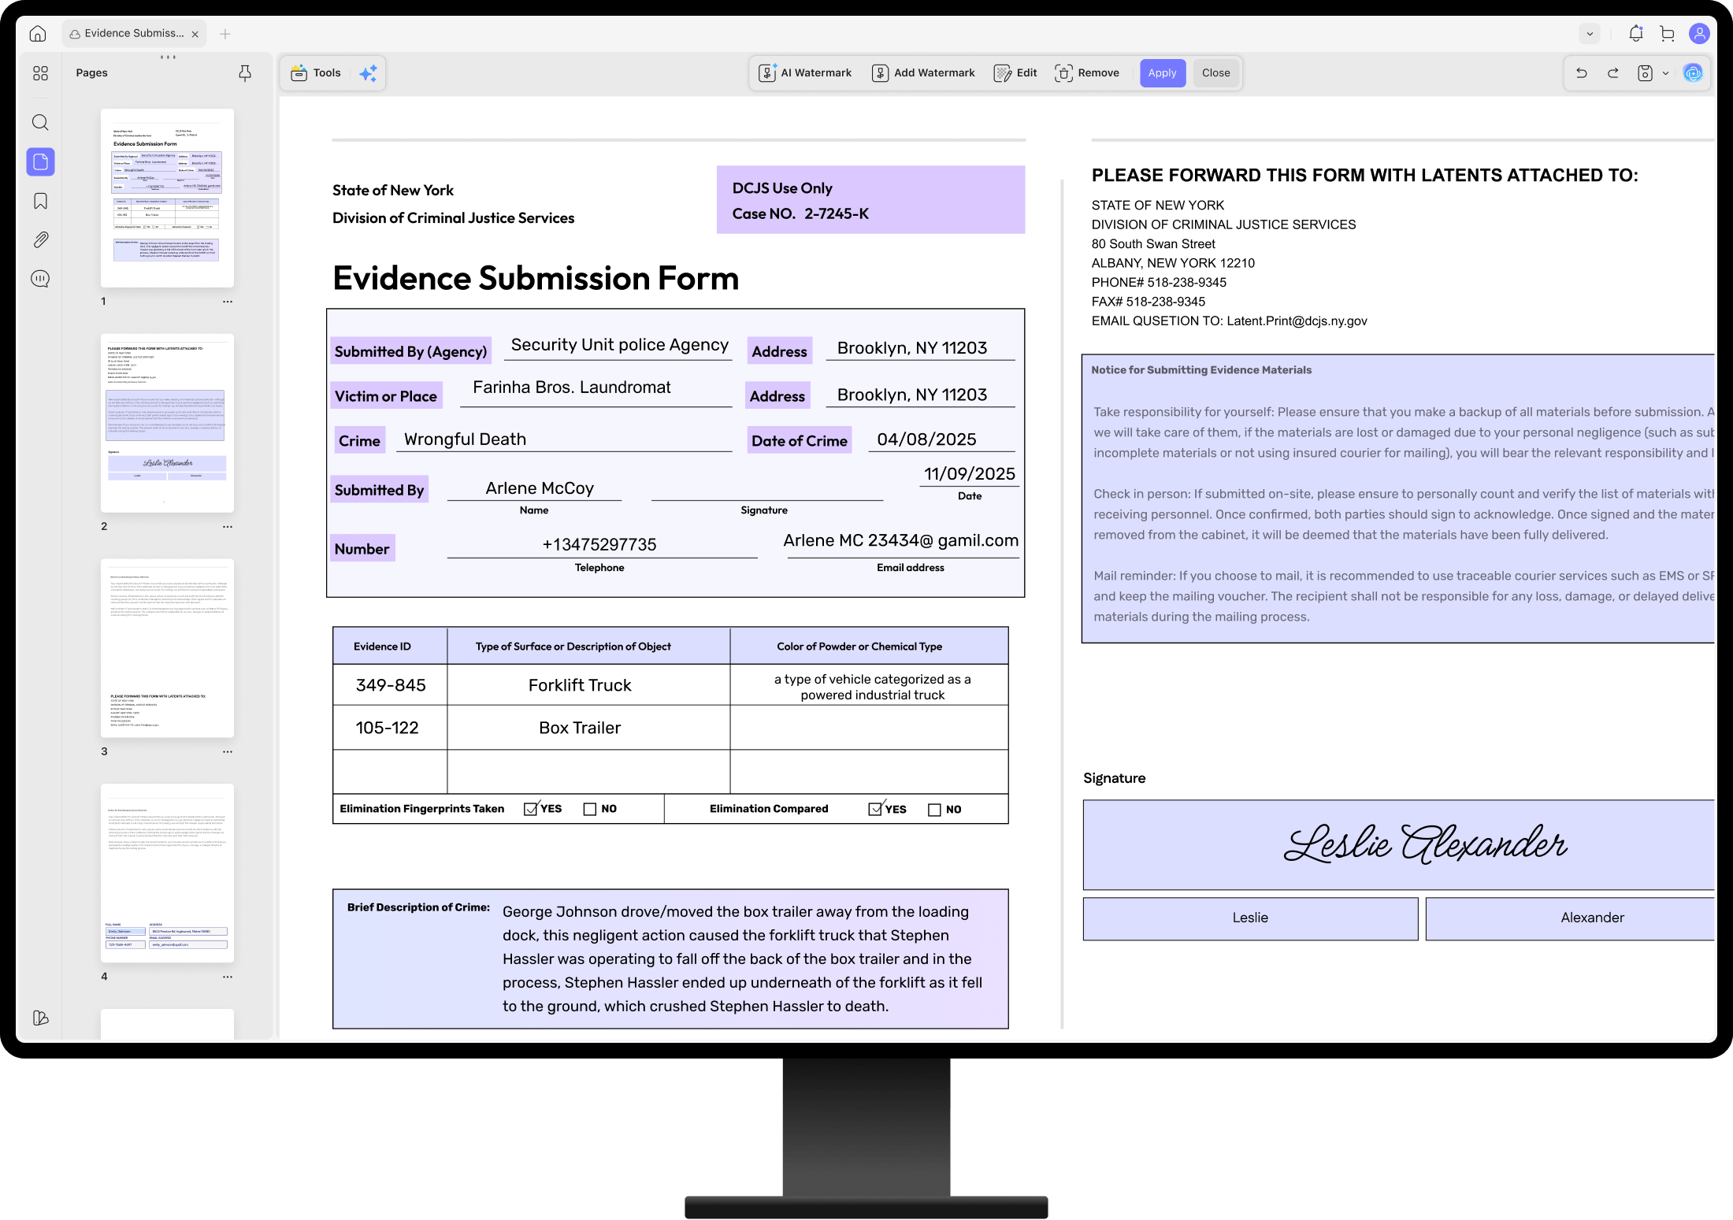Open the search panel in sidebar
The image size is (1733, 1220).
point(40,122)
